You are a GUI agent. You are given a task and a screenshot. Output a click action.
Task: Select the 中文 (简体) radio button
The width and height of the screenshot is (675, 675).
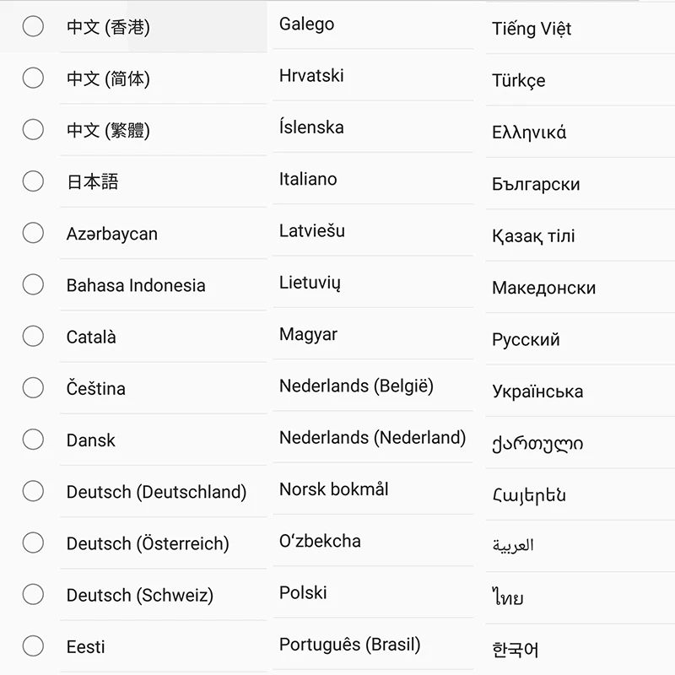tap(33, 78)
